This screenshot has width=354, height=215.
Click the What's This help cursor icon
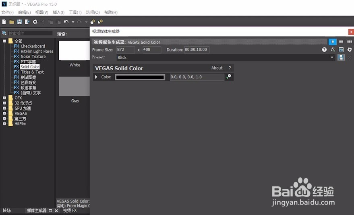click(x=100, y=22)
